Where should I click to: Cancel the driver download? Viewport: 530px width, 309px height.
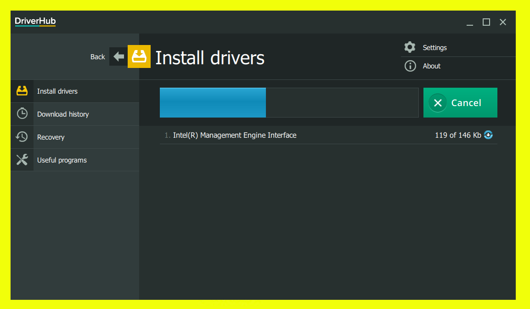coord(460,102)
